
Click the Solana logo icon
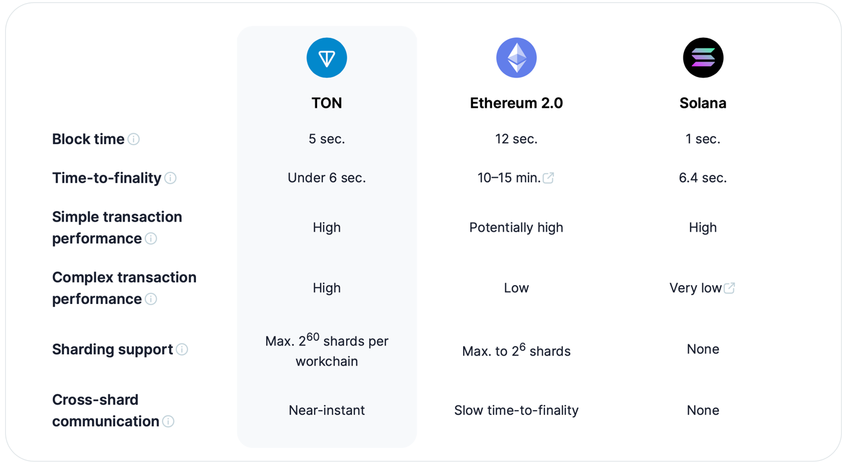coord(703,57)
